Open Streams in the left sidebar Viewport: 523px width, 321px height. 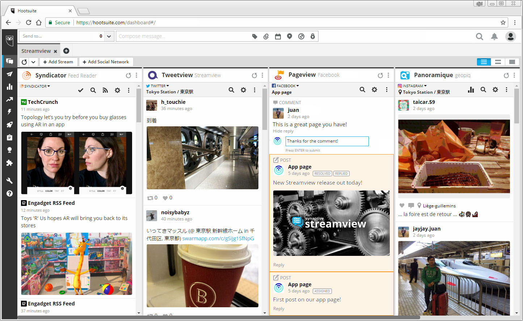click(9, 61)
